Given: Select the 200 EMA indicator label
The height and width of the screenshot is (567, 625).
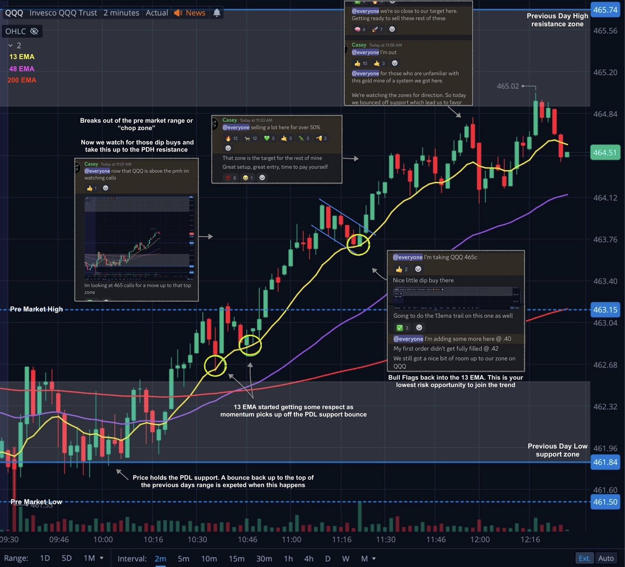Looking at the screenshot, I should pos(22,80).
